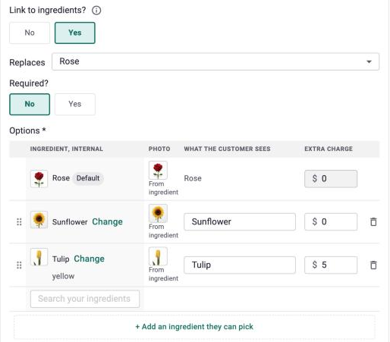This screenshot has height=342, width=390.
Task: Click the Rose customer-facing name text
Action: click(x=193, y=178)
